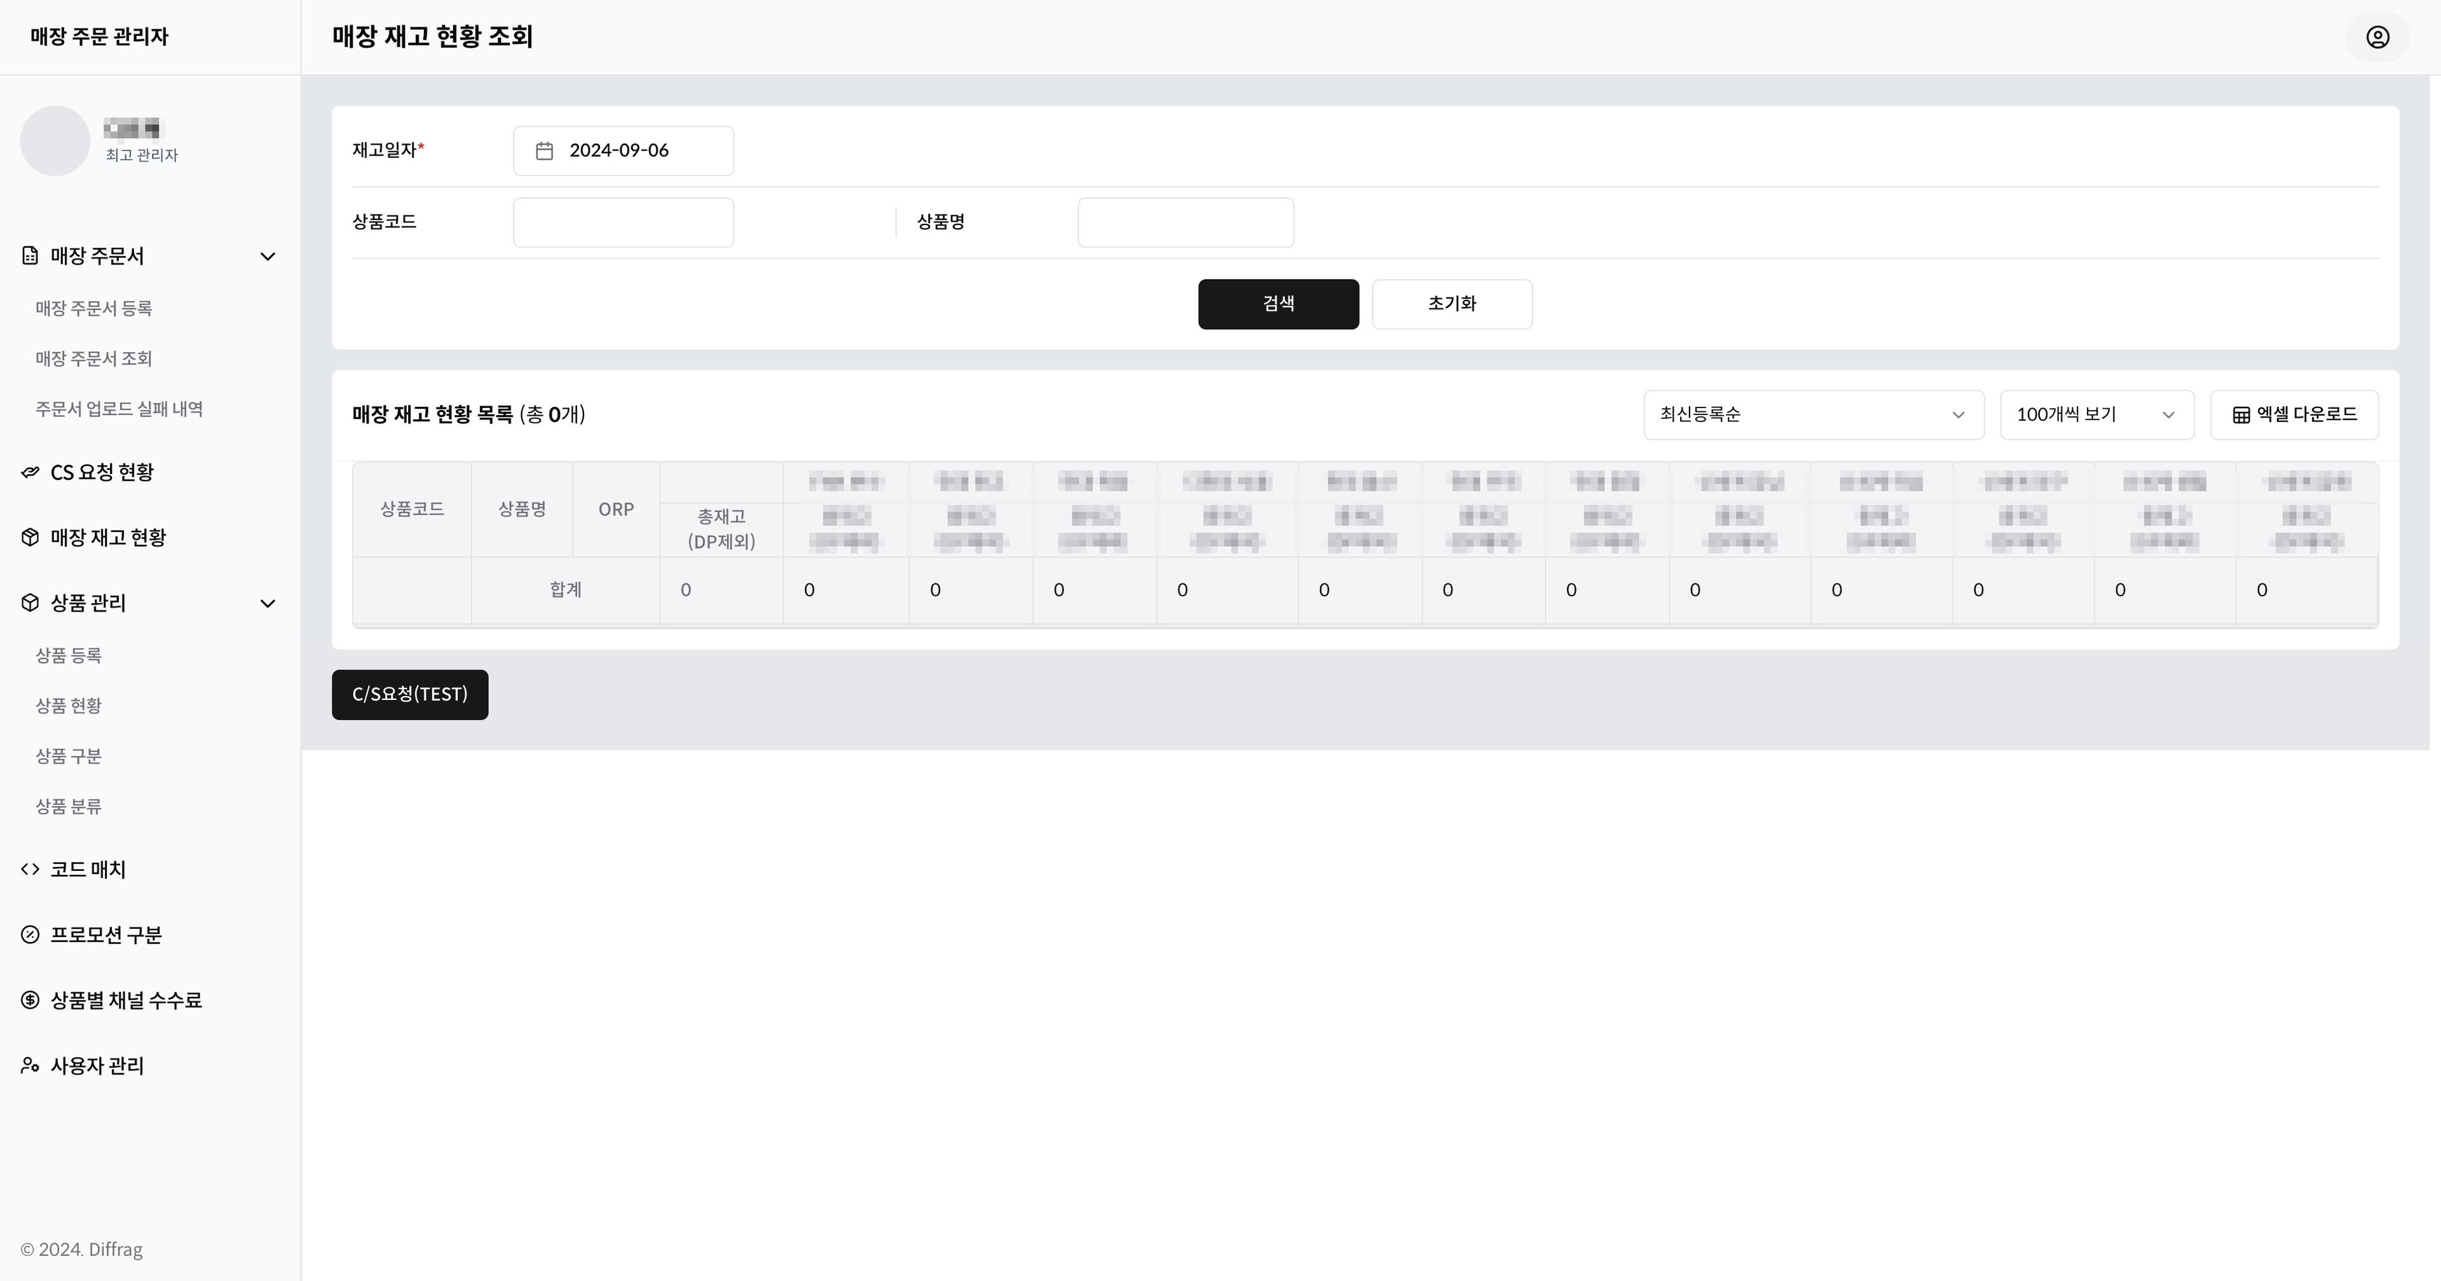Select 상품 현황 in sidebar
Screen dimensions: 2441x1281
click(68, 705)
